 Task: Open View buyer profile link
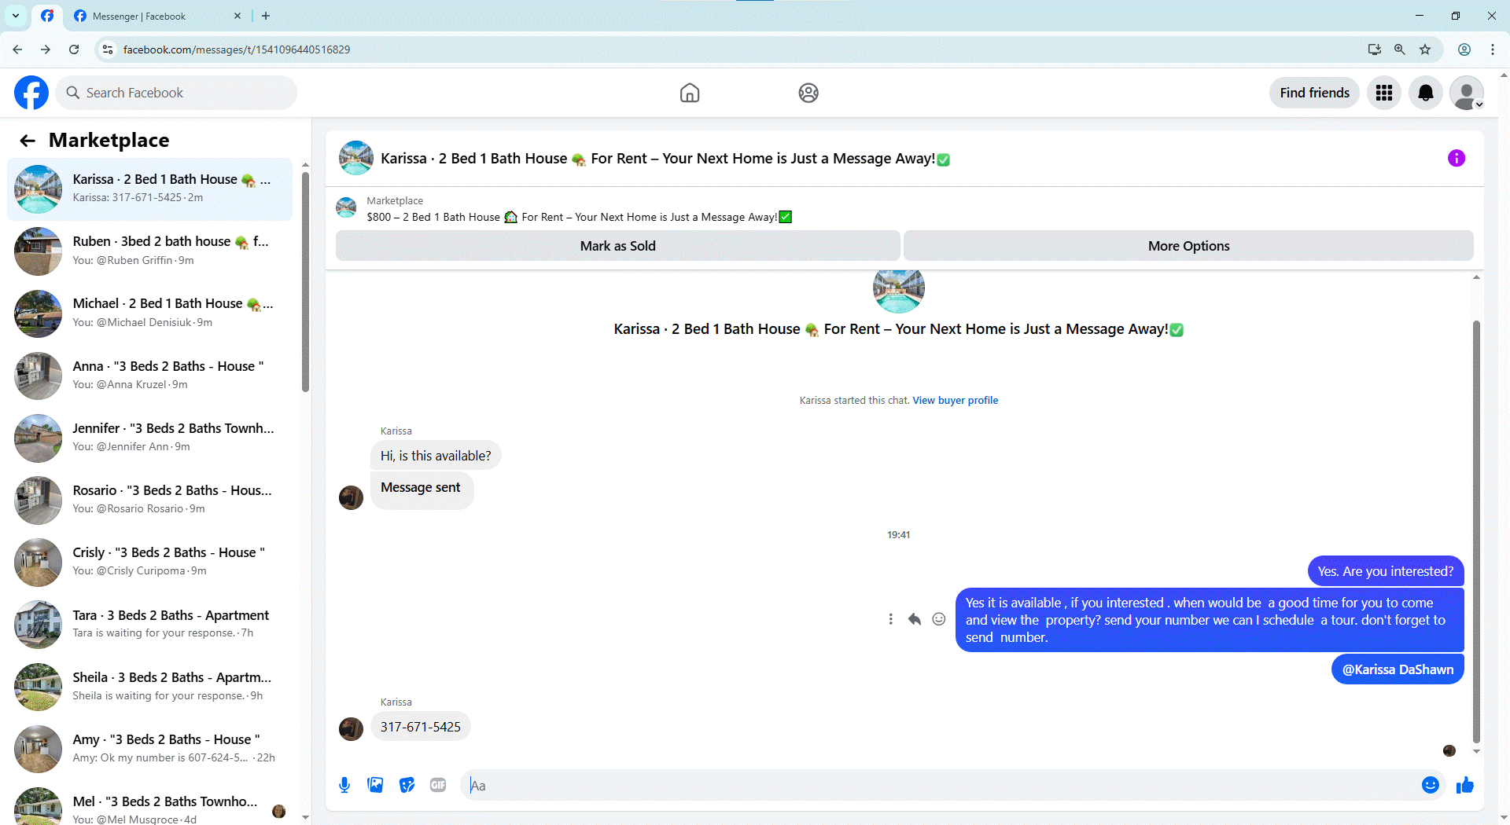[955, 401]
